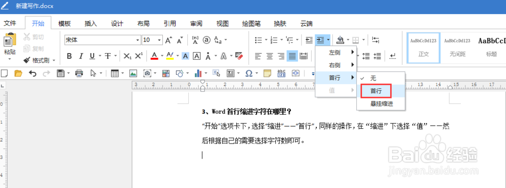Open the paragraph shading paint bucket
This screenshot has width=506, height=188.
click(340, 40)
